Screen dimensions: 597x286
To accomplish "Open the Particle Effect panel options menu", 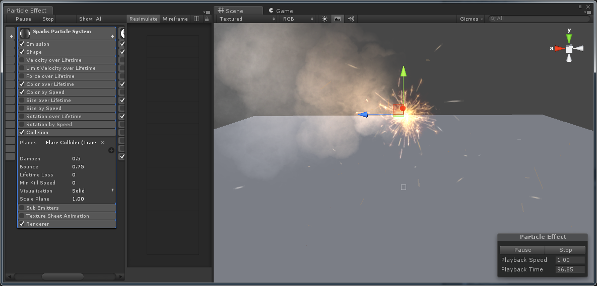I will coord(207,12).
